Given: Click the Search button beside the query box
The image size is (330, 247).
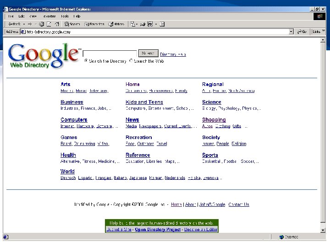Looking at the screenshot, I should (148, 53).
